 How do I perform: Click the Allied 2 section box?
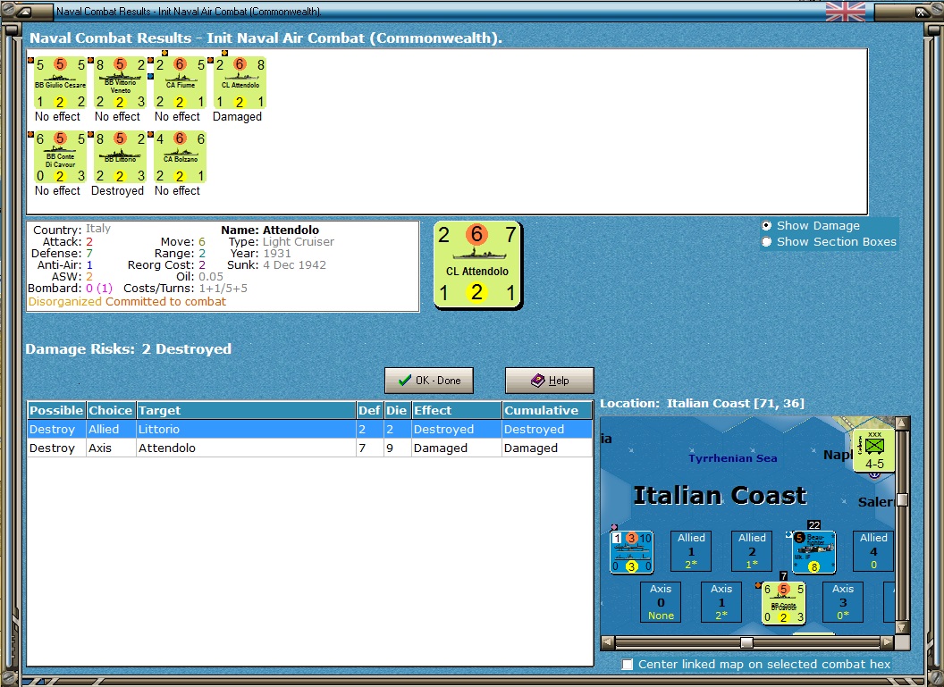(752, 551)
